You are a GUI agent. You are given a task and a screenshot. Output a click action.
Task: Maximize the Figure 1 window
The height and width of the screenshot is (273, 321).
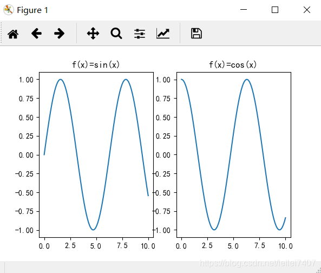point(275,10)
